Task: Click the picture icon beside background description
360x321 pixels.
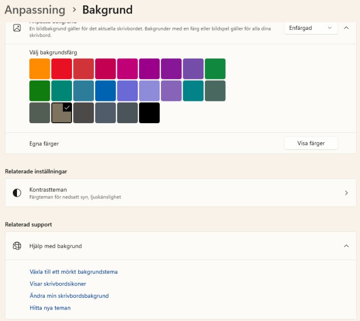Action: 17,28
